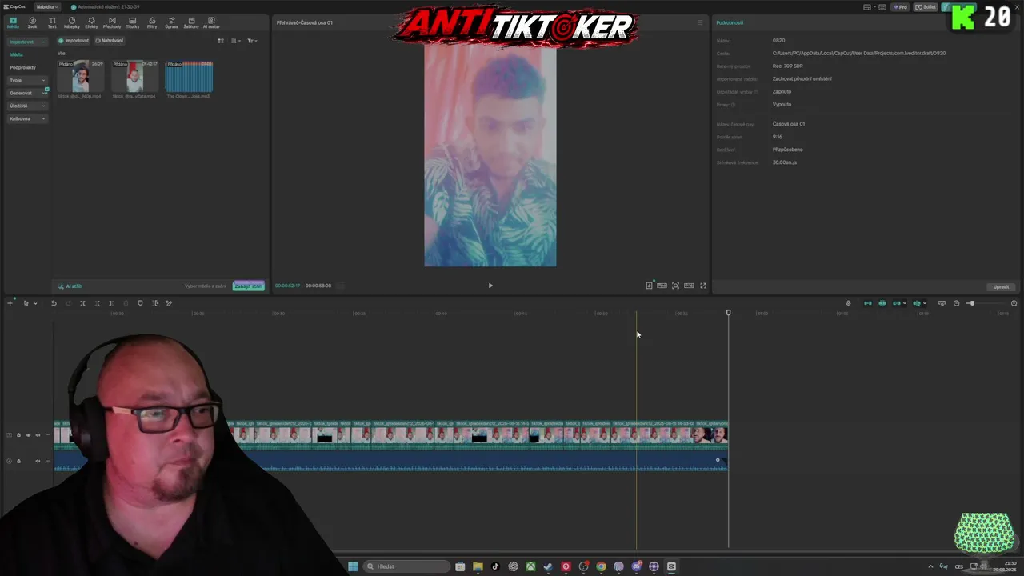The image size is (1024, 576).
Task: Select Podprojekty in the sidebar
Action: click(22, 67)
